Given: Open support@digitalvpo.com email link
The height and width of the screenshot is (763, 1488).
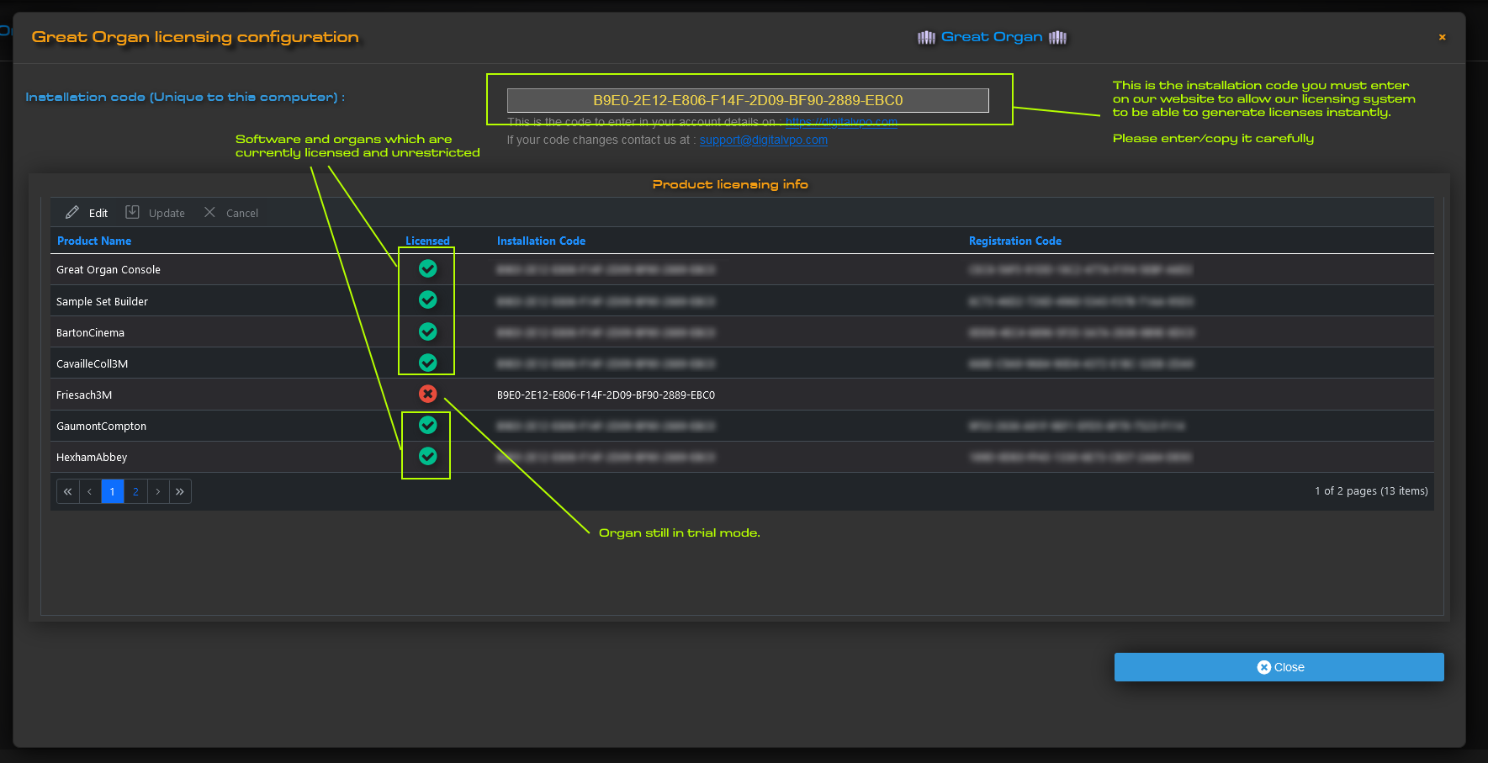Looking at the screenshot, I should click(764, 140).
